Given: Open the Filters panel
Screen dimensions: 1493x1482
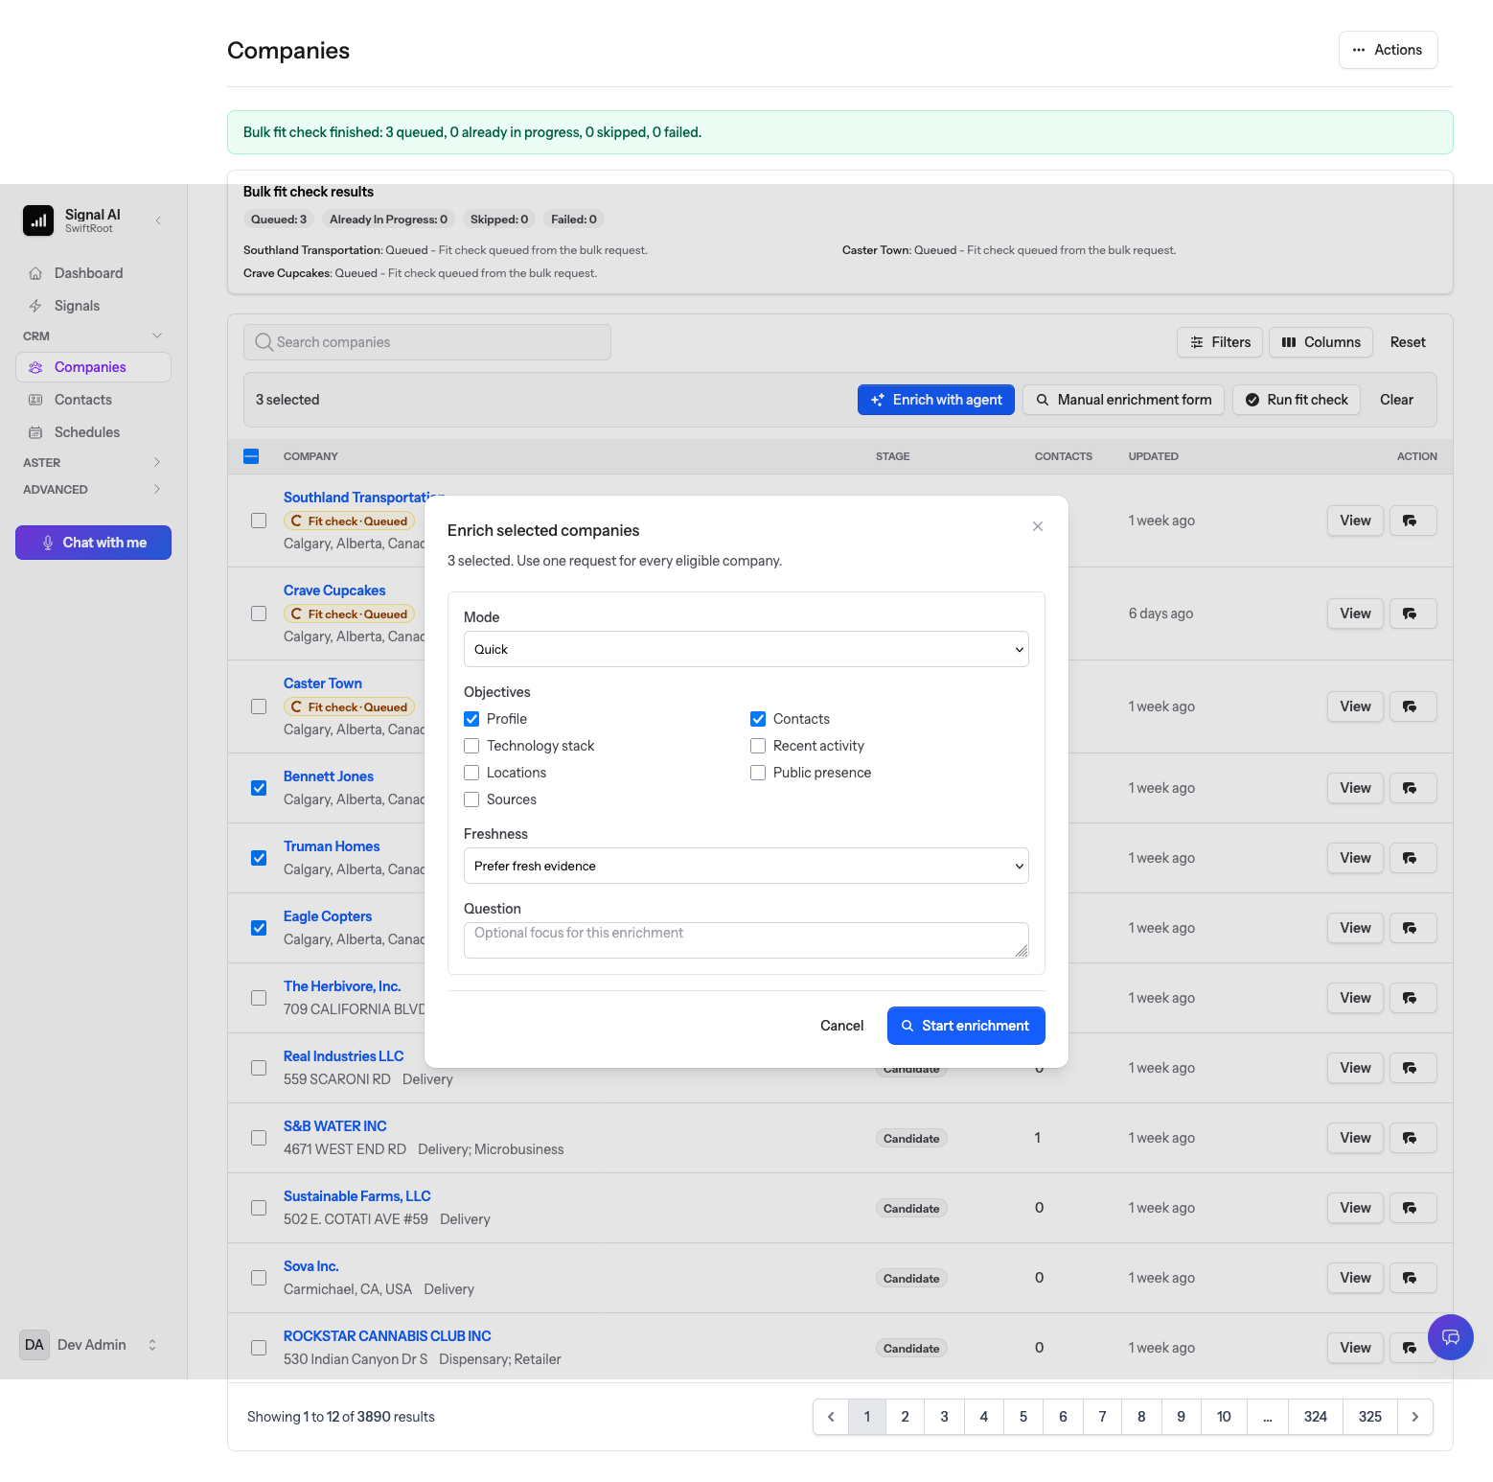Looking at the screenshot, I should click(x=1220, y=342).
